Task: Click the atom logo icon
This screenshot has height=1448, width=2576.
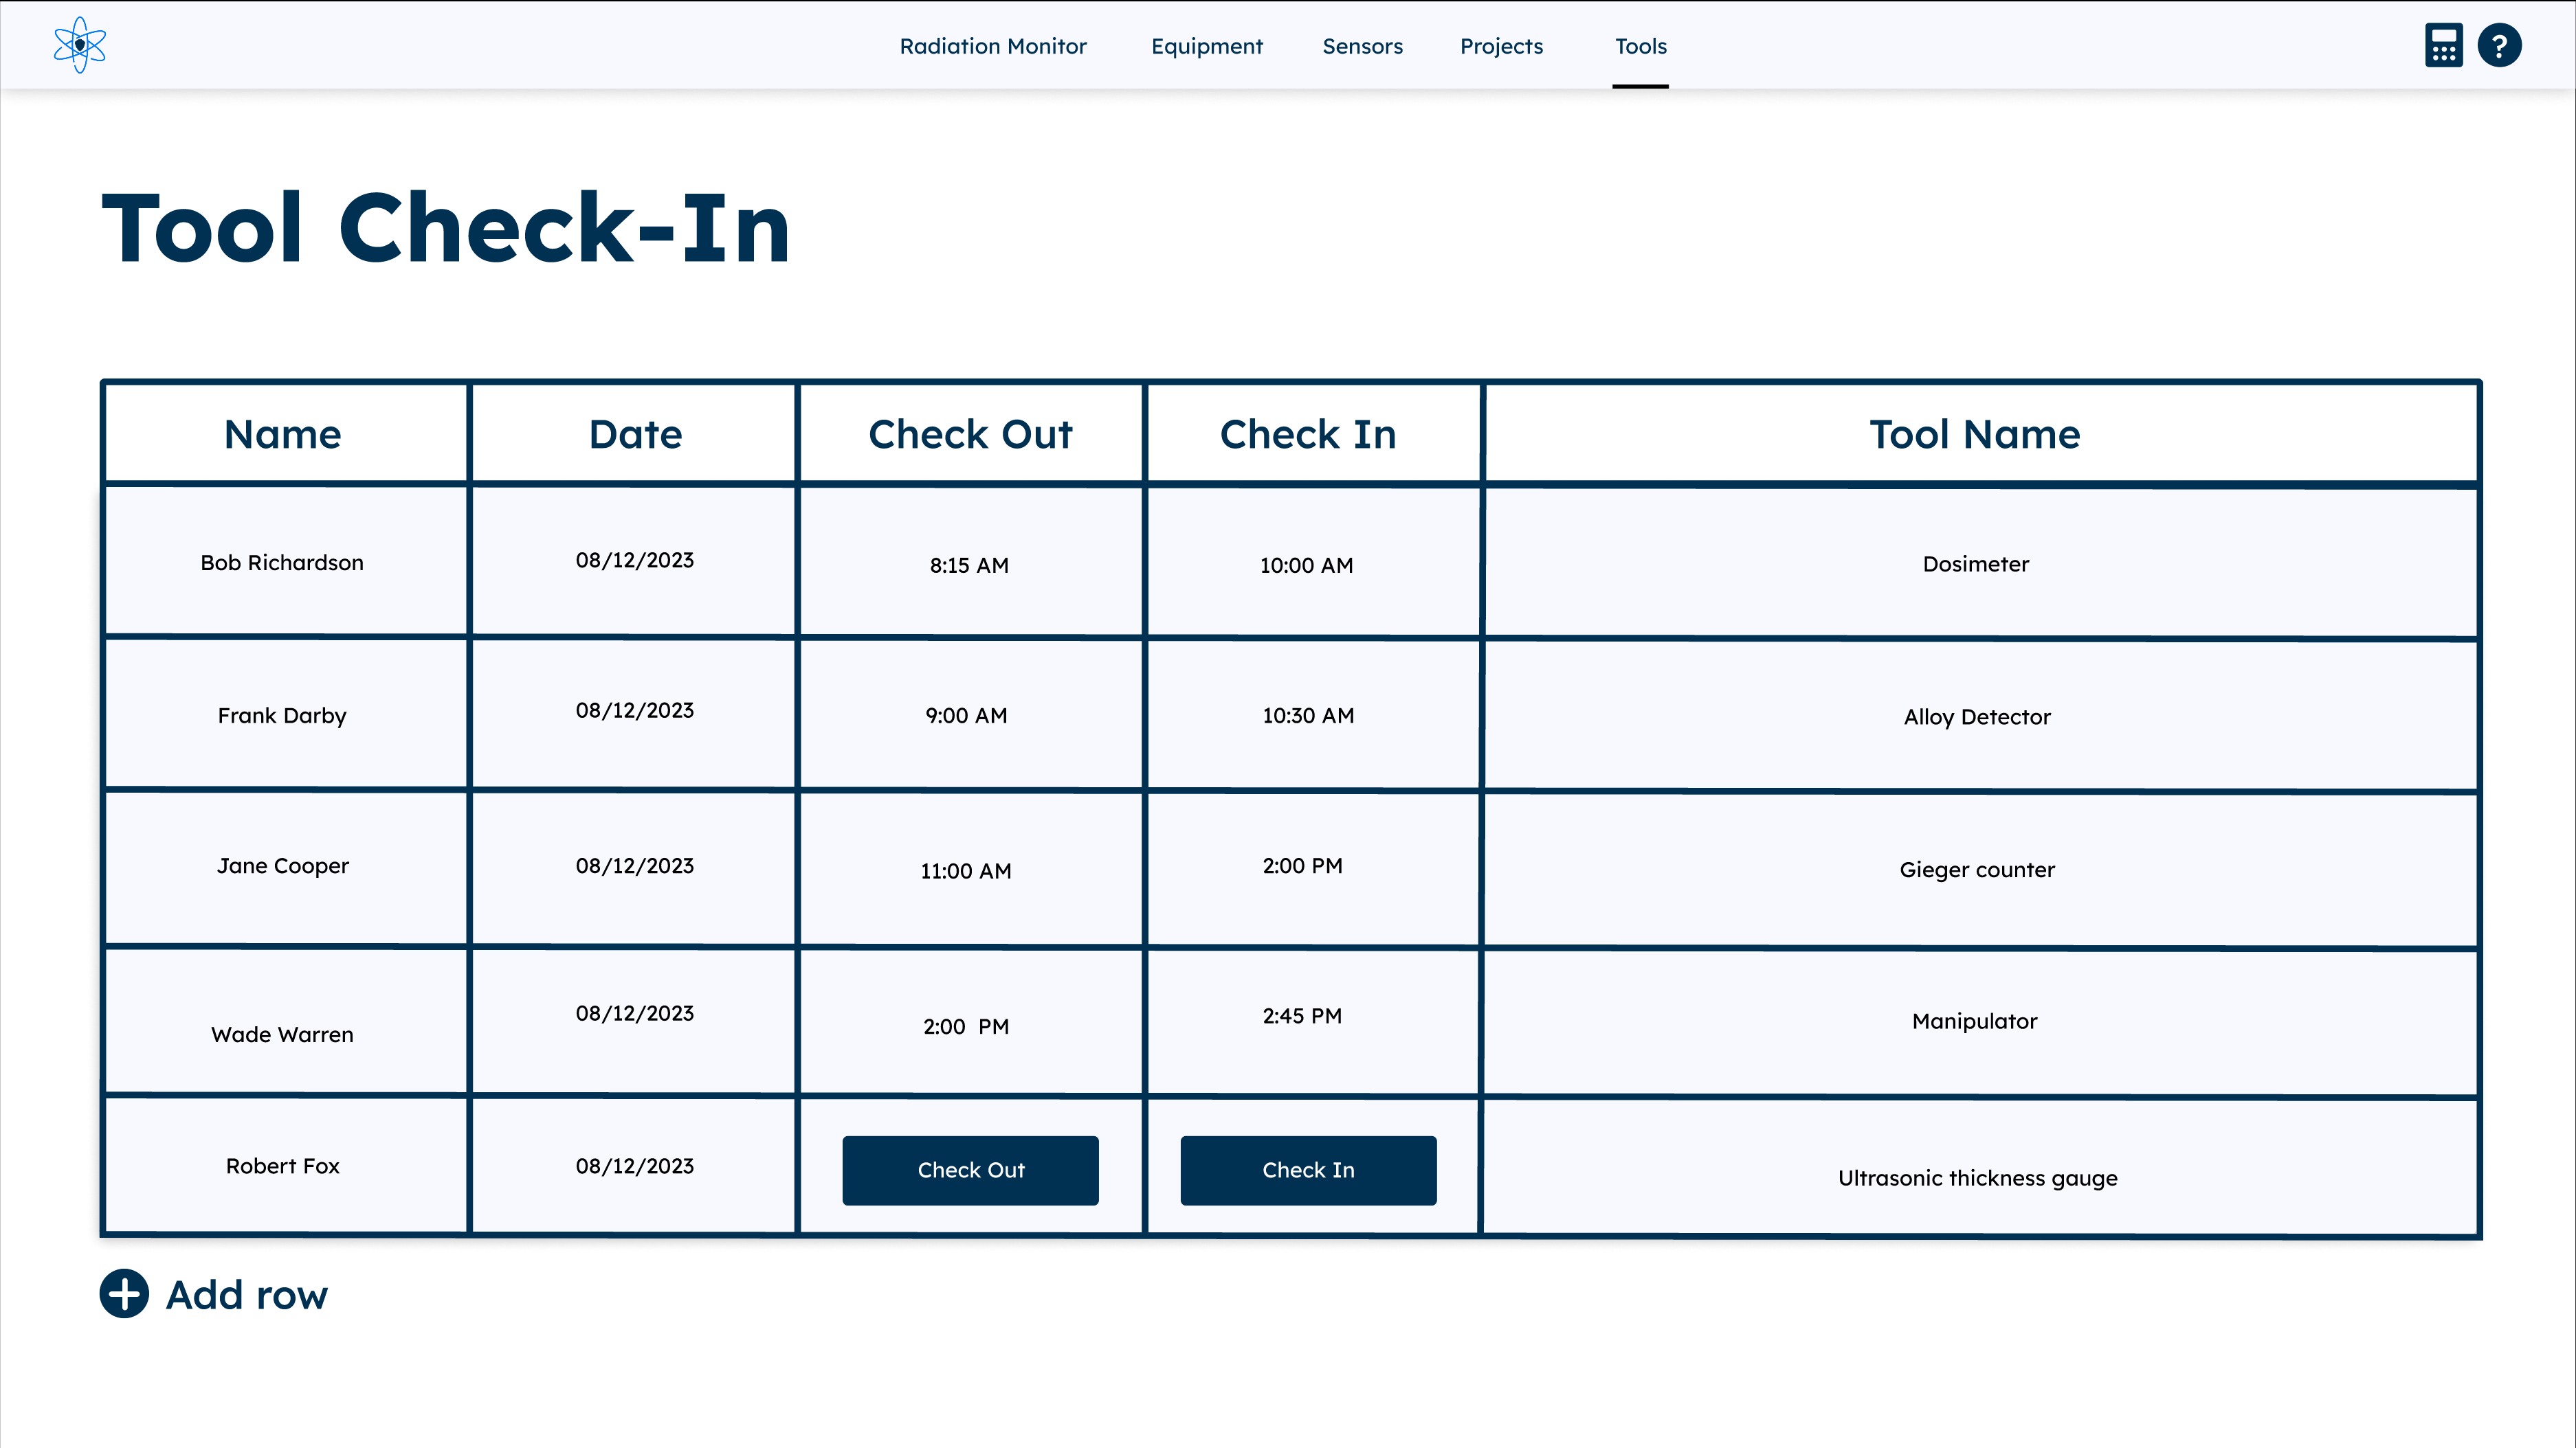Action: pos(79,45)
